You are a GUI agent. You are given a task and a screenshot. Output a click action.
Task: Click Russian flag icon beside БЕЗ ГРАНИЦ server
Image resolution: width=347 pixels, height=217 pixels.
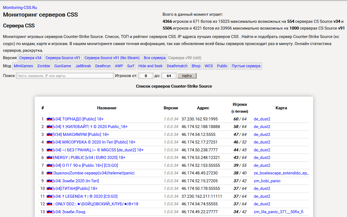(49, 150)
